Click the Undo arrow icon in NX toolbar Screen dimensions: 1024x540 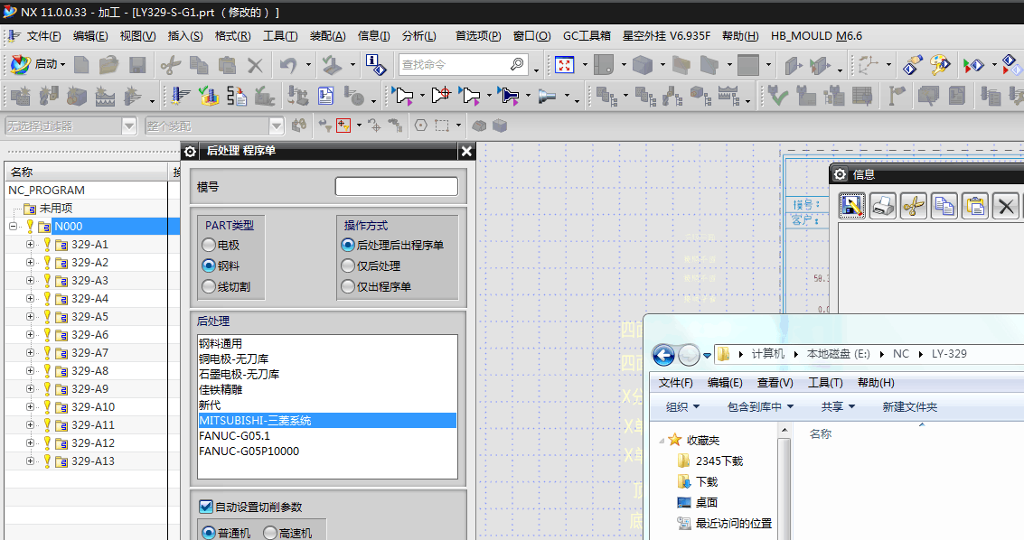pos(288,65)
